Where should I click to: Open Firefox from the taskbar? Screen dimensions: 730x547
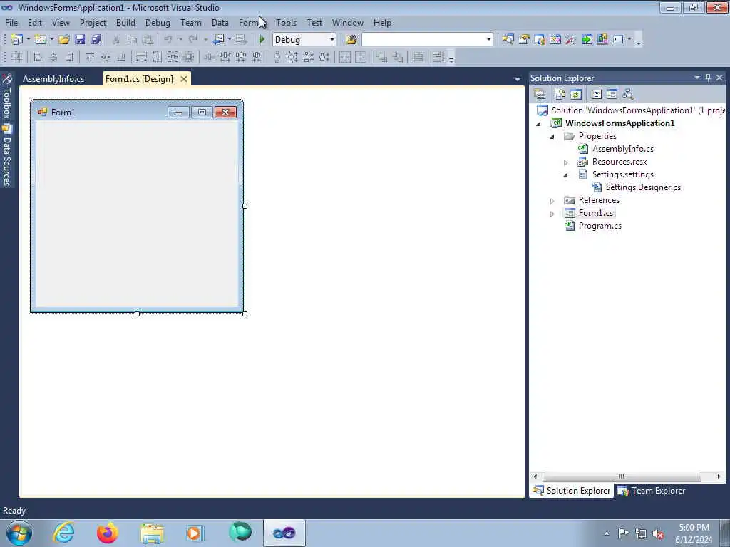click(x=107, y=533)
